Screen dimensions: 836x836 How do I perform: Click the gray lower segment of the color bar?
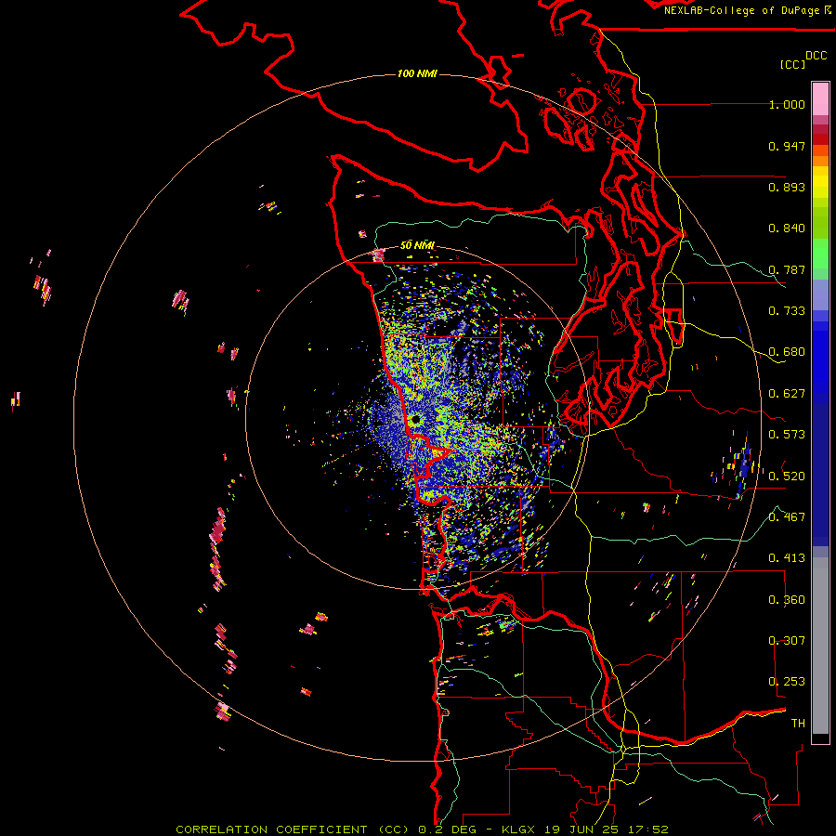[x=820, y=646]
